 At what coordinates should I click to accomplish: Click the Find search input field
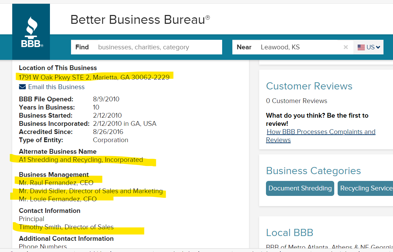coord(146,47)
